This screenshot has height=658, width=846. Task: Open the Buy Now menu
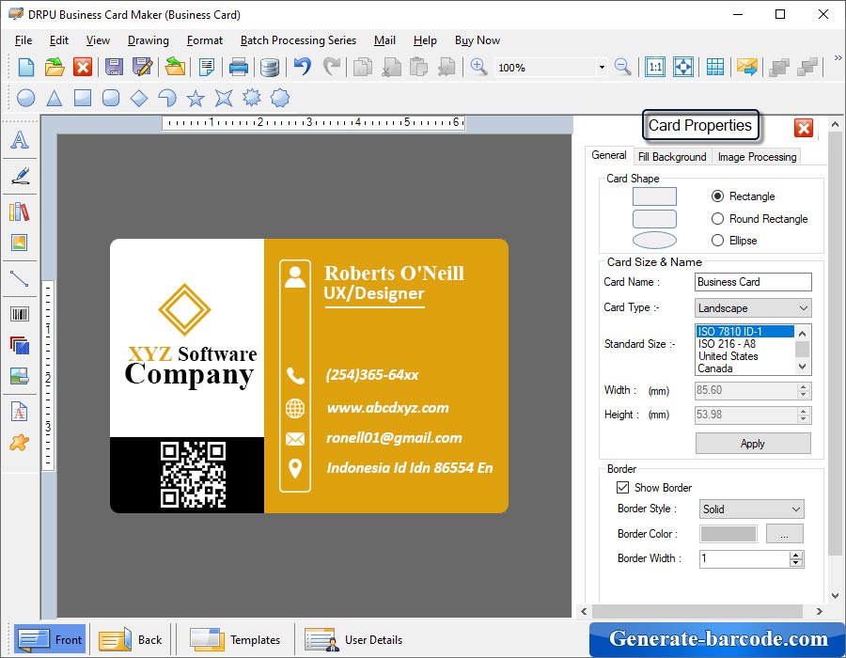point(477,40)
